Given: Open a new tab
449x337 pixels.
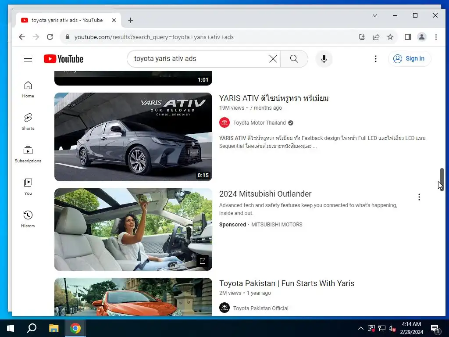Looking at the screenshot, I should point(131,20).
